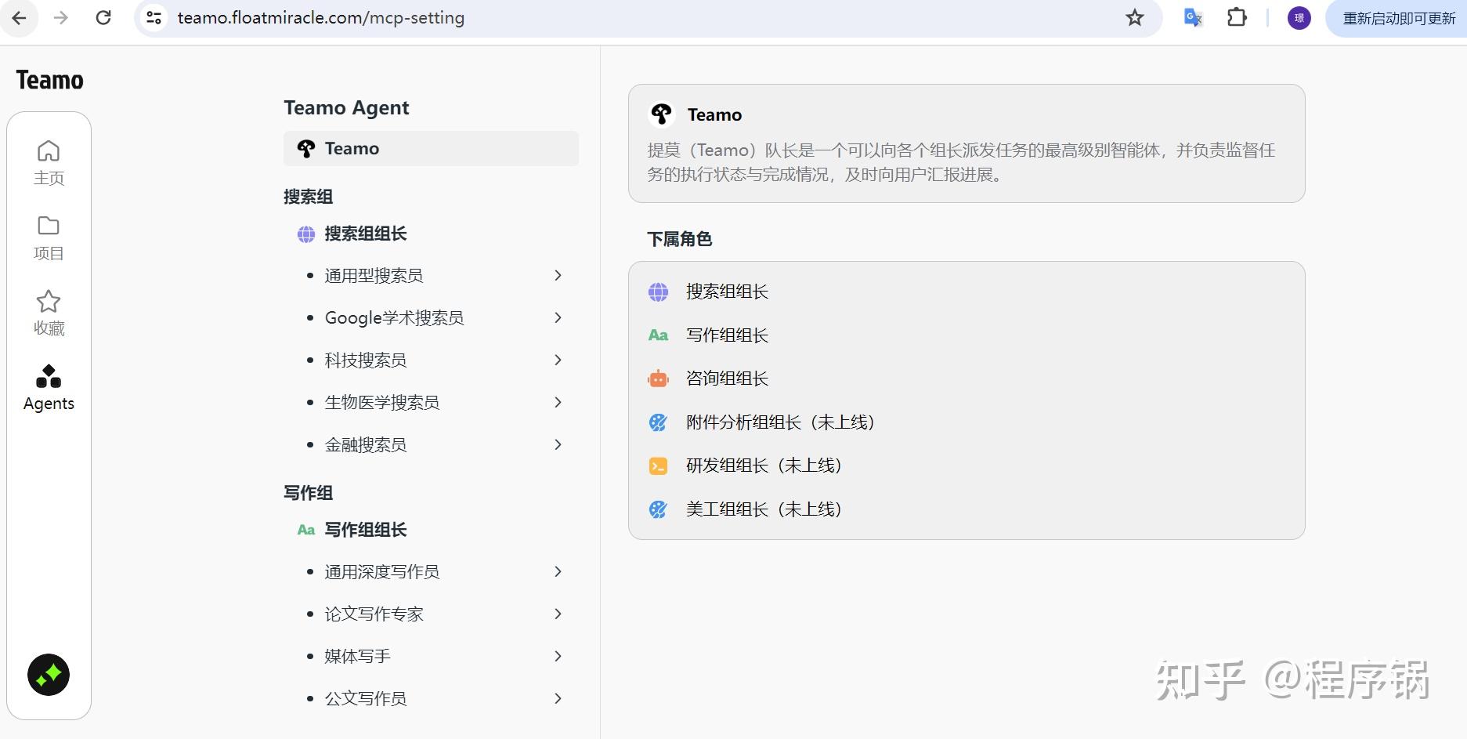The width and height of the screenshot is (1467, 739).
Task: Select 公文写作员 entry
Action: [x=366, y=698]
